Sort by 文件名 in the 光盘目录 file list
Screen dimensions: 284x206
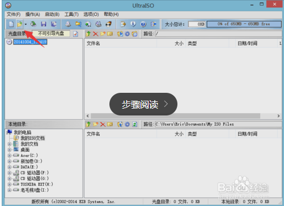pyautogui.click(x=121, y=44)
